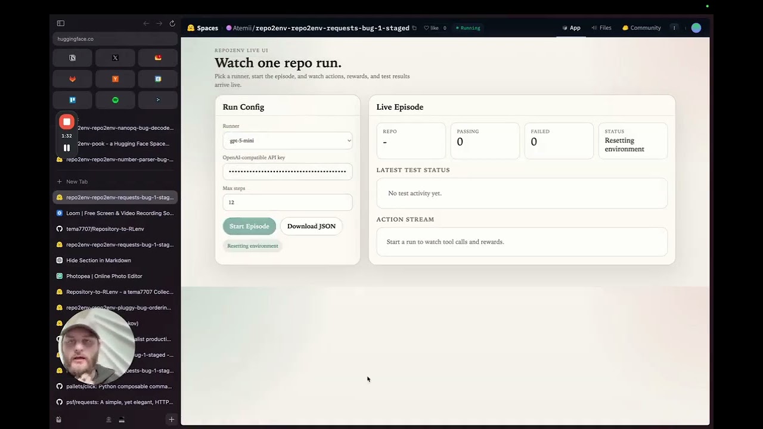
Task: Open the three-dot Space options menu
Action: tap(674, 28)
